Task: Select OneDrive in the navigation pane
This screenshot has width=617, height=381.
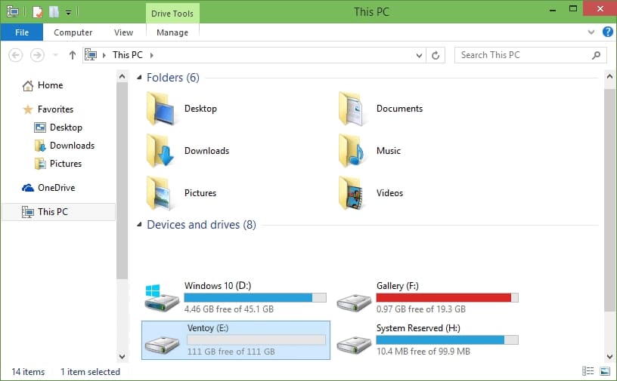Action: pos(56,188)
